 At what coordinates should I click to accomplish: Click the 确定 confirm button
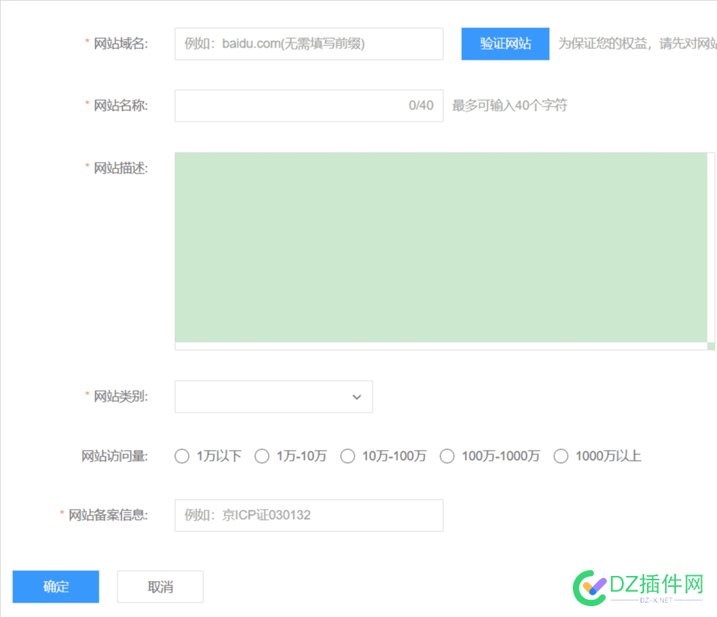point(55,586)
